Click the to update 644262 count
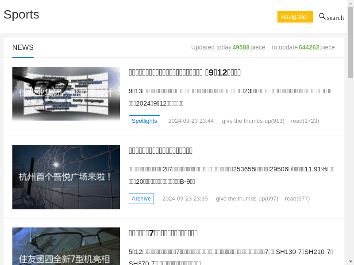 (x=309, y=47)
